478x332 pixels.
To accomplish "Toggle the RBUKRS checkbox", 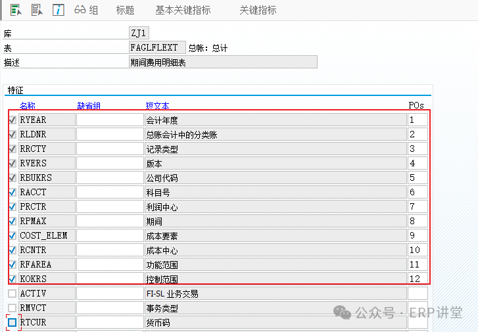I will pyautogui.click(x=12, y=178).
